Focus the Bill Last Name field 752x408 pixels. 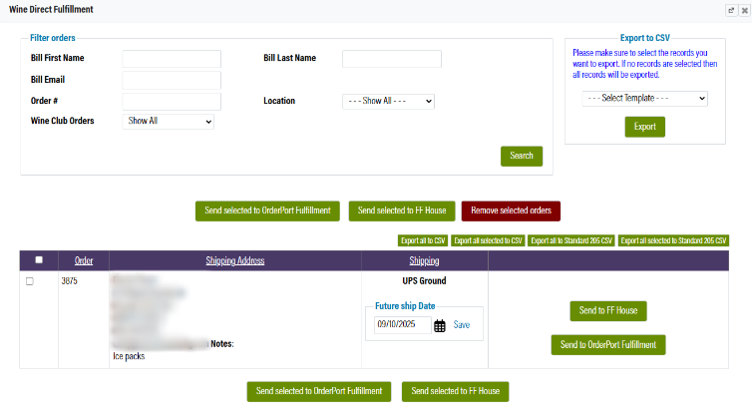pos(392,59)
